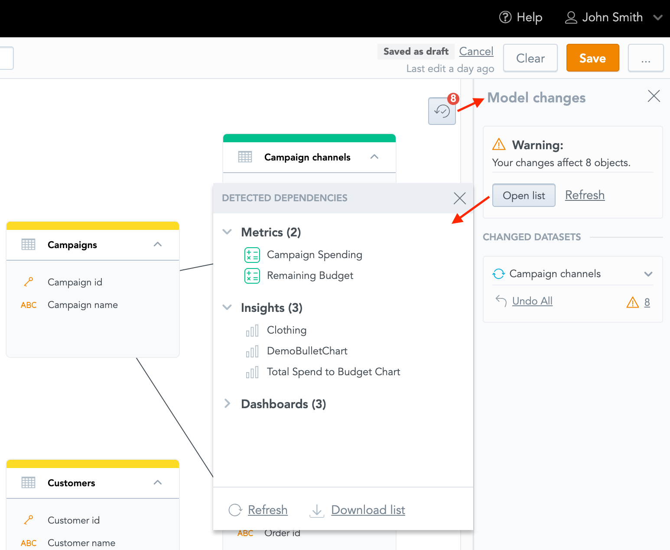Close the Detected Dependencies popup
The image size is (670, 550).
click(459, 198)
